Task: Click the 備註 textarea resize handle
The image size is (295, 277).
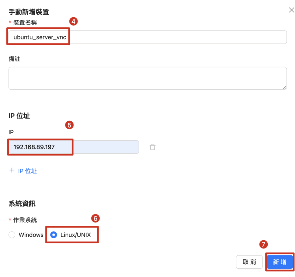Action: (285, 87)
